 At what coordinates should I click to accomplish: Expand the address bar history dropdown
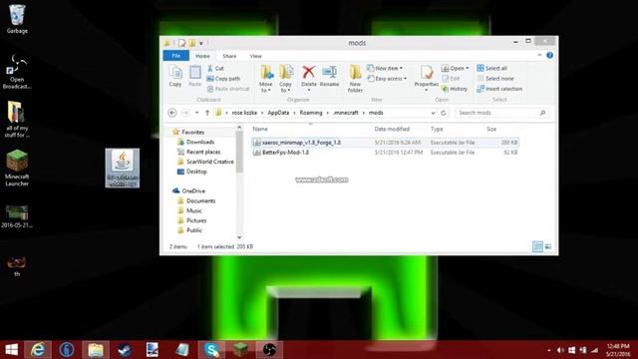[433, 113]
